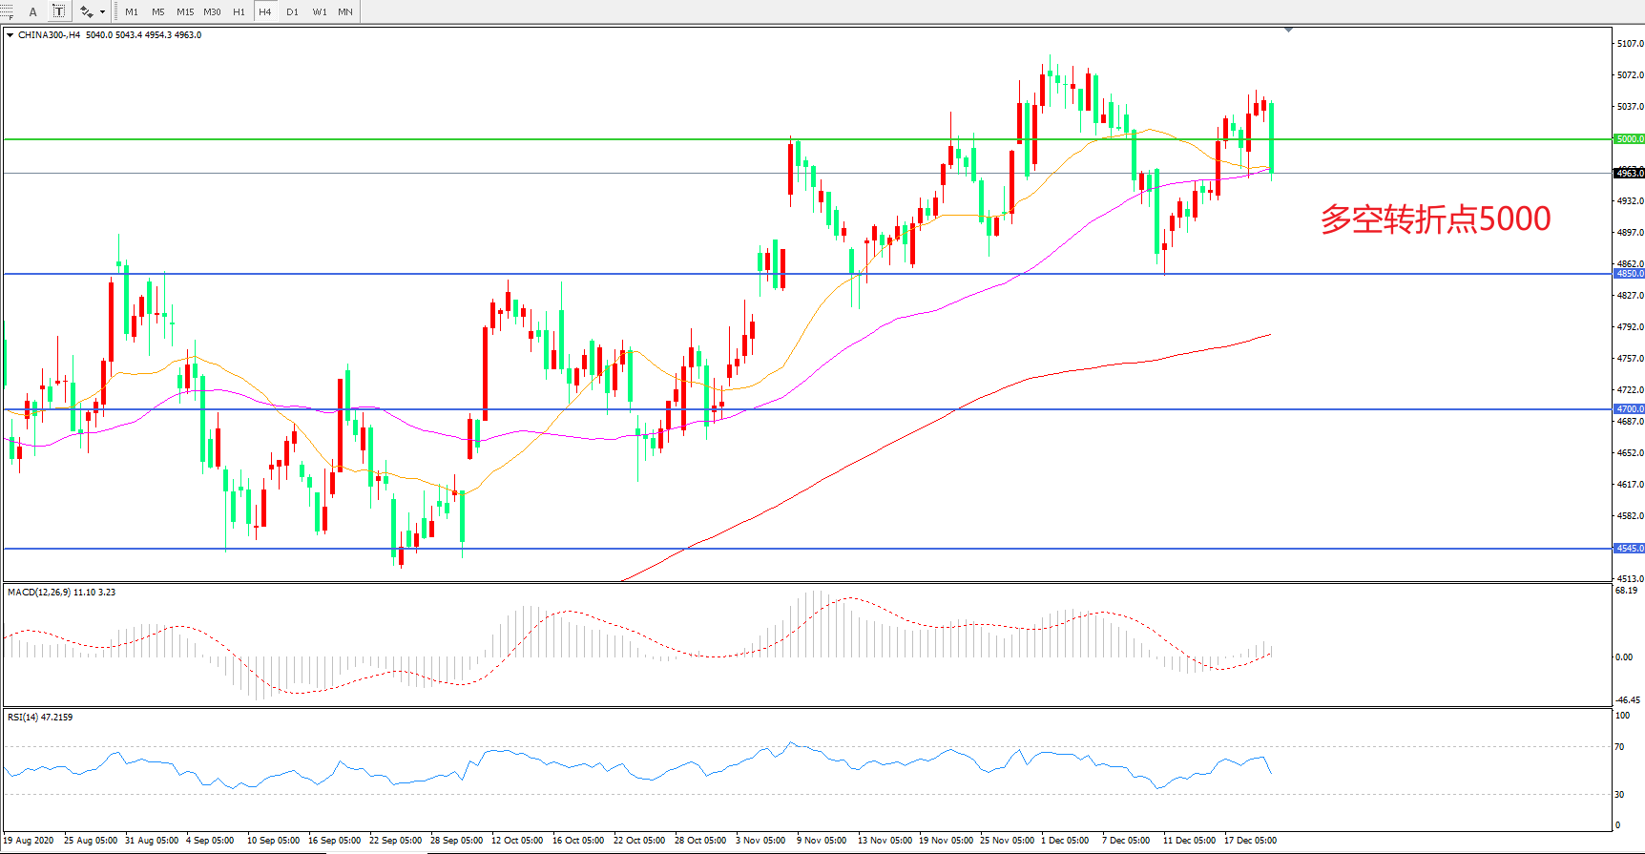Click the chart shift triangle marker
The width and height of the screenshot is (1645, 854).
pos(1288,31)
